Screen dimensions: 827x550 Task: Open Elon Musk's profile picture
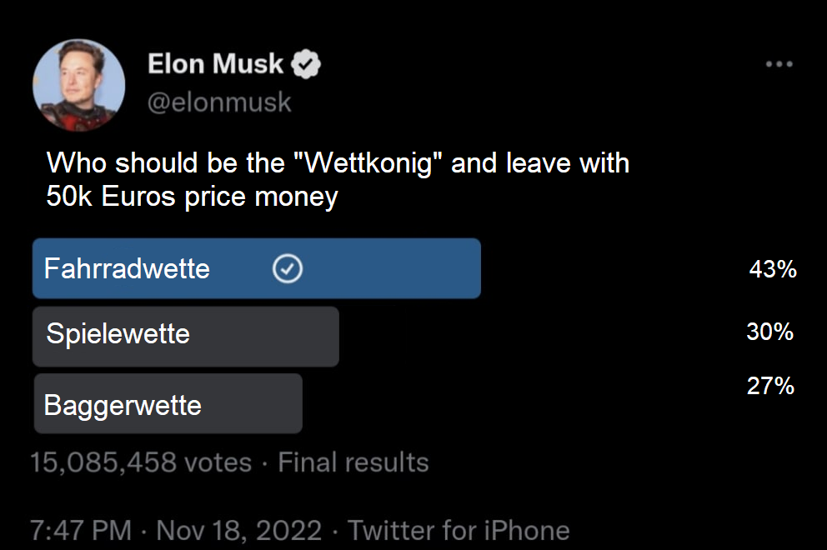(79, 85)
